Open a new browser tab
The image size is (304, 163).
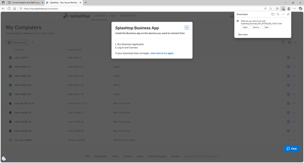click(x=86, y=2)
